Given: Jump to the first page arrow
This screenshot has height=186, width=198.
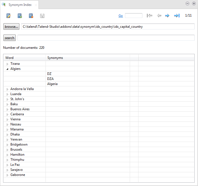Looking at the screenshot, I should (x=149, y=16).
